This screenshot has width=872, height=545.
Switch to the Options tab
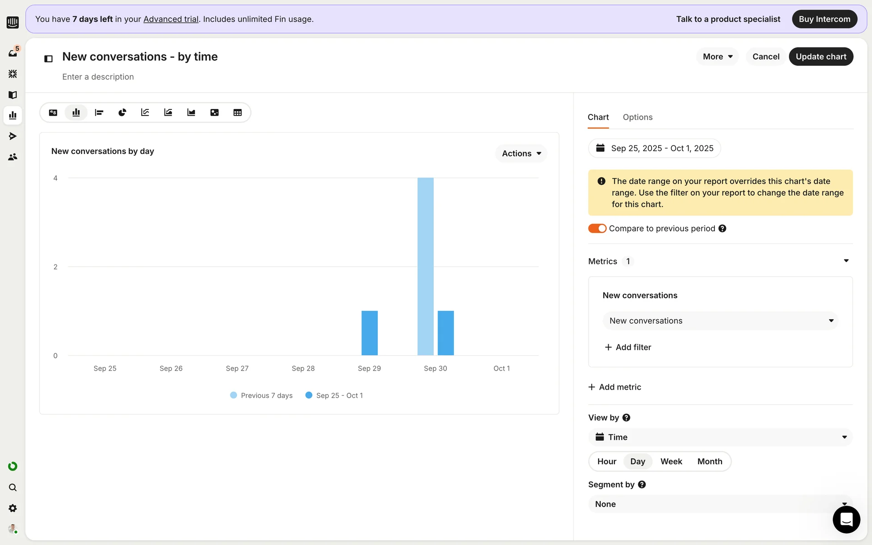[637, 117]
